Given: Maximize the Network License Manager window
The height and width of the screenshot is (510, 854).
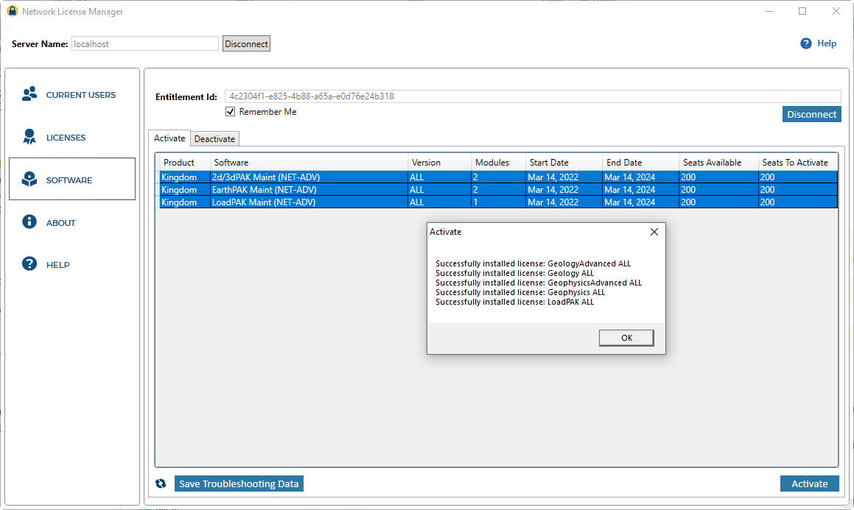Looking at the screenshot, I should (x=802, y=12).
